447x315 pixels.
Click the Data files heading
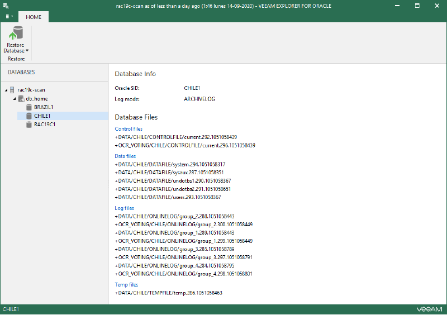point(125,156)
